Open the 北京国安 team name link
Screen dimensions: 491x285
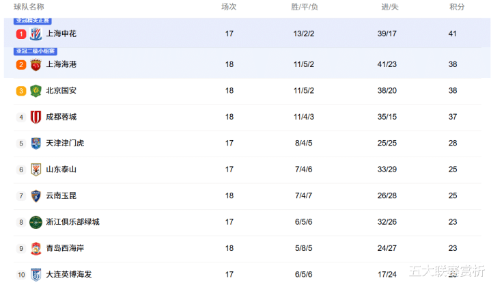click(61, 91)
